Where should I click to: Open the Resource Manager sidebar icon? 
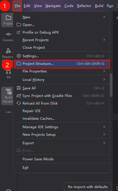pyautogui.click(x=8, y=53)
